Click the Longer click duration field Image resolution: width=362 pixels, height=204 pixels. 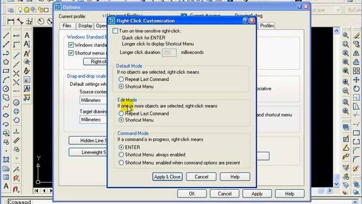tap(169, 53)
